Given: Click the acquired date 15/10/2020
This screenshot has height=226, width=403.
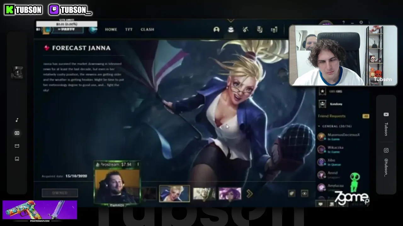Looking at the screenshot, I should point(76,176).
